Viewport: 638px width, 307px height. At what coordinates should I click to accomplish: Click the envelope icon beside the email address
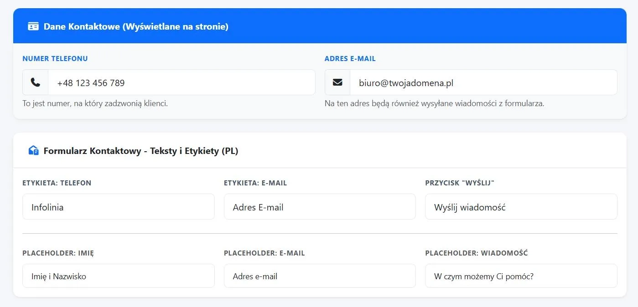point(337,82)
